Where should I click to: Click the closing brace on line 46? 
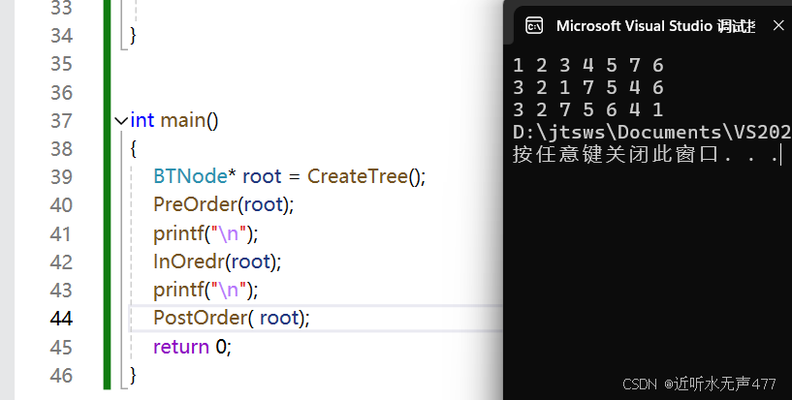click(133, 375)
